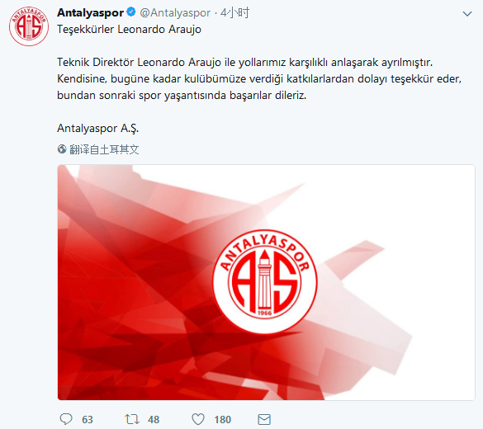
Task: Open the Antalyaspor profile avatar
Action: 29,26
